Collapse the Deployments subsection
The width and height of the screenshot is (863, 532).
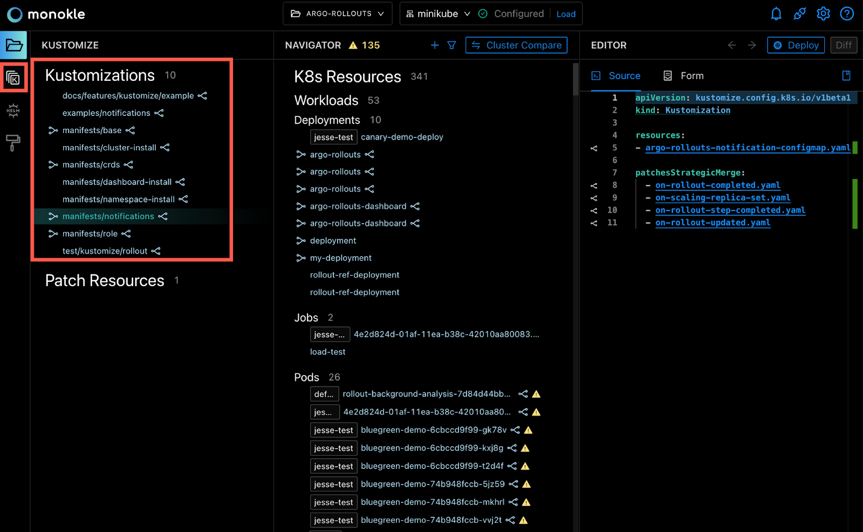(x=327, y=120)
